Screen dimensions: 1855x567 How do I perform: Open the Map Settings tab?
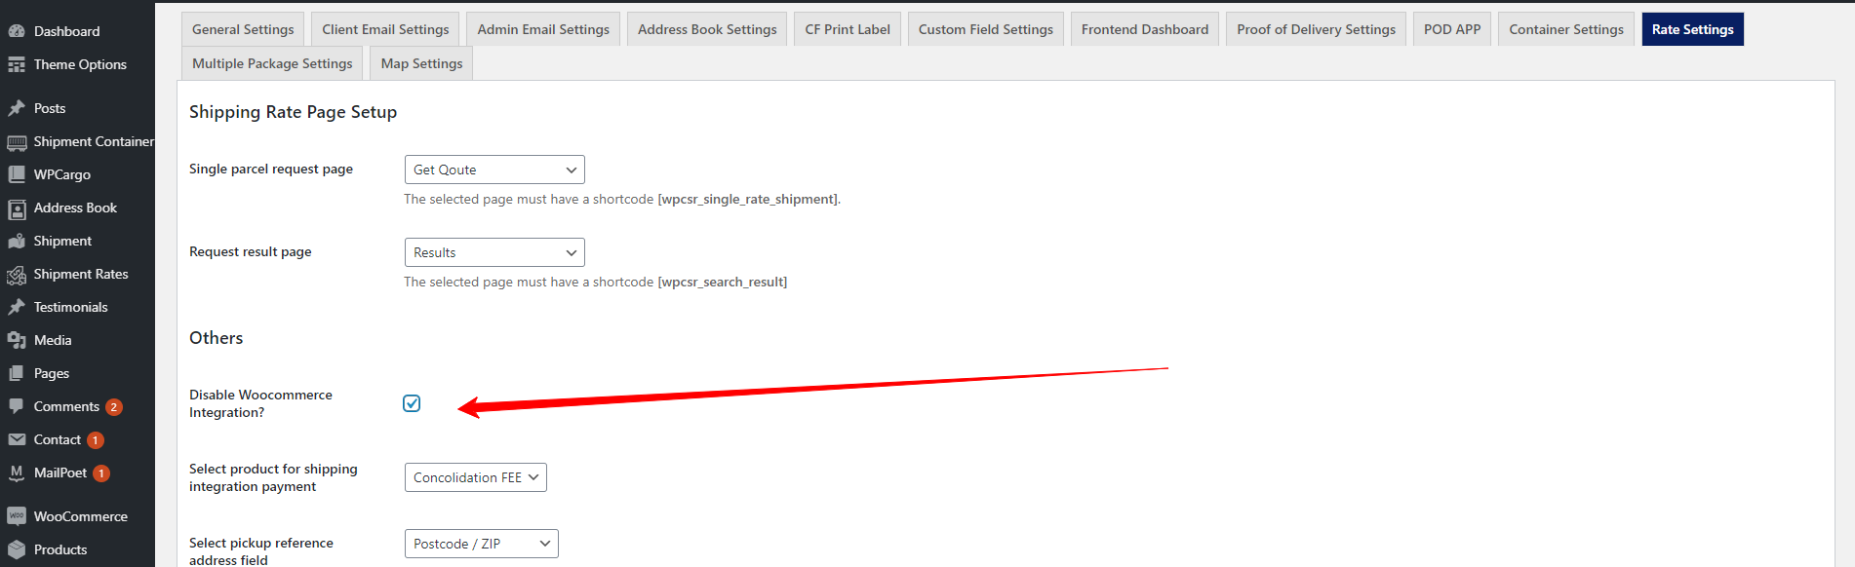coord(421,63)
